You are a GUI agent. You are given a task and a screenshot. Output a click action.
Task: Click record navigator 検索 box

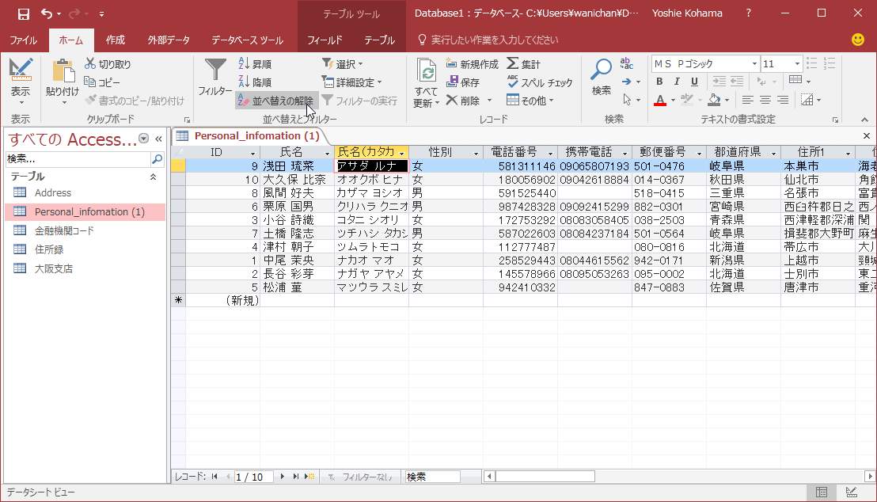coord(432,477)
